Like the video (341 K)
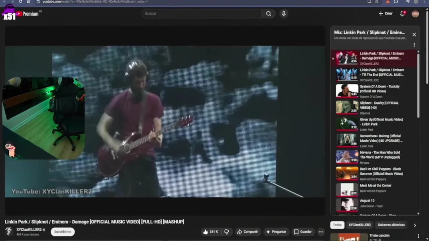The width and height of the screenshot is (429, 241). (x=210, y=232)
